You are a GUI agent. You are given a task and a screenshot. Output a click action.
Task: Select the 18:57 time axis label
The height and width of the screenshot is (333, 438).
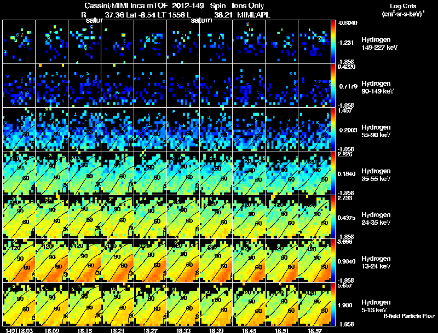click(314, 330)
